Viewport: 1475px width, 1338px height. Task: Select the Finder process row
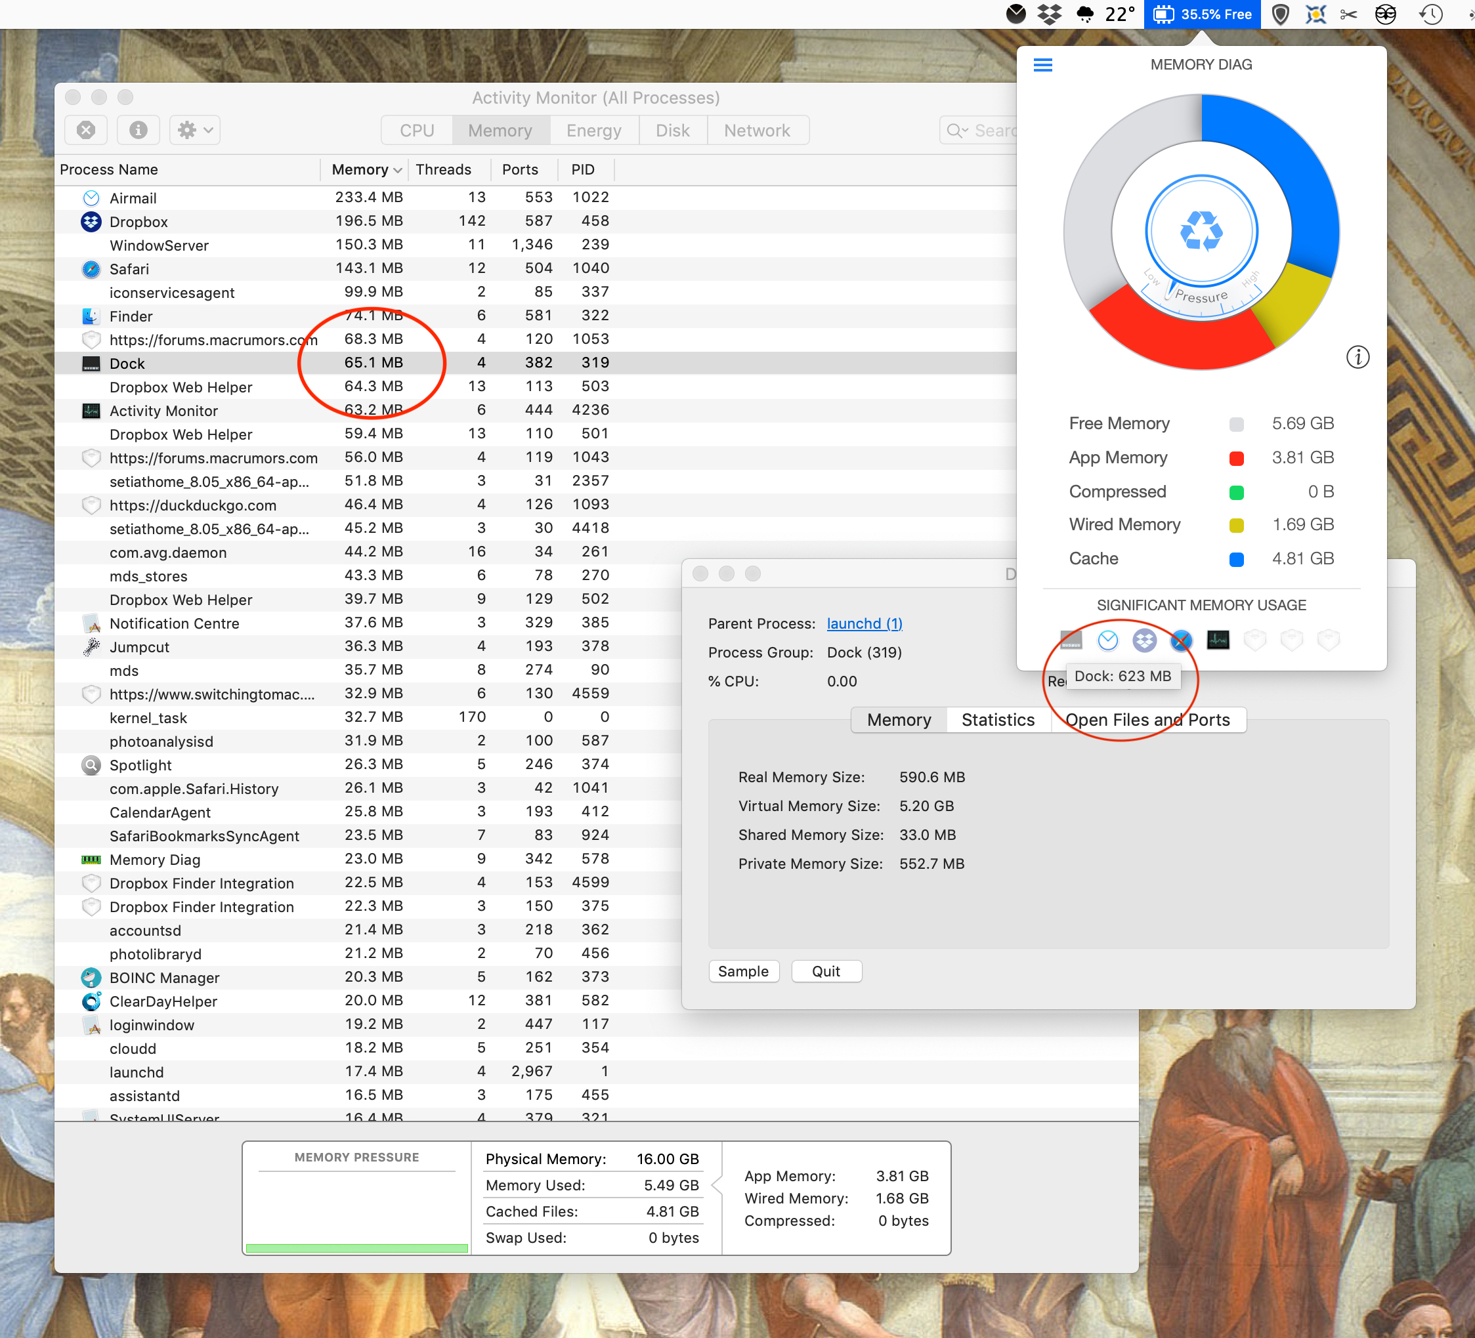coord(536,316)
